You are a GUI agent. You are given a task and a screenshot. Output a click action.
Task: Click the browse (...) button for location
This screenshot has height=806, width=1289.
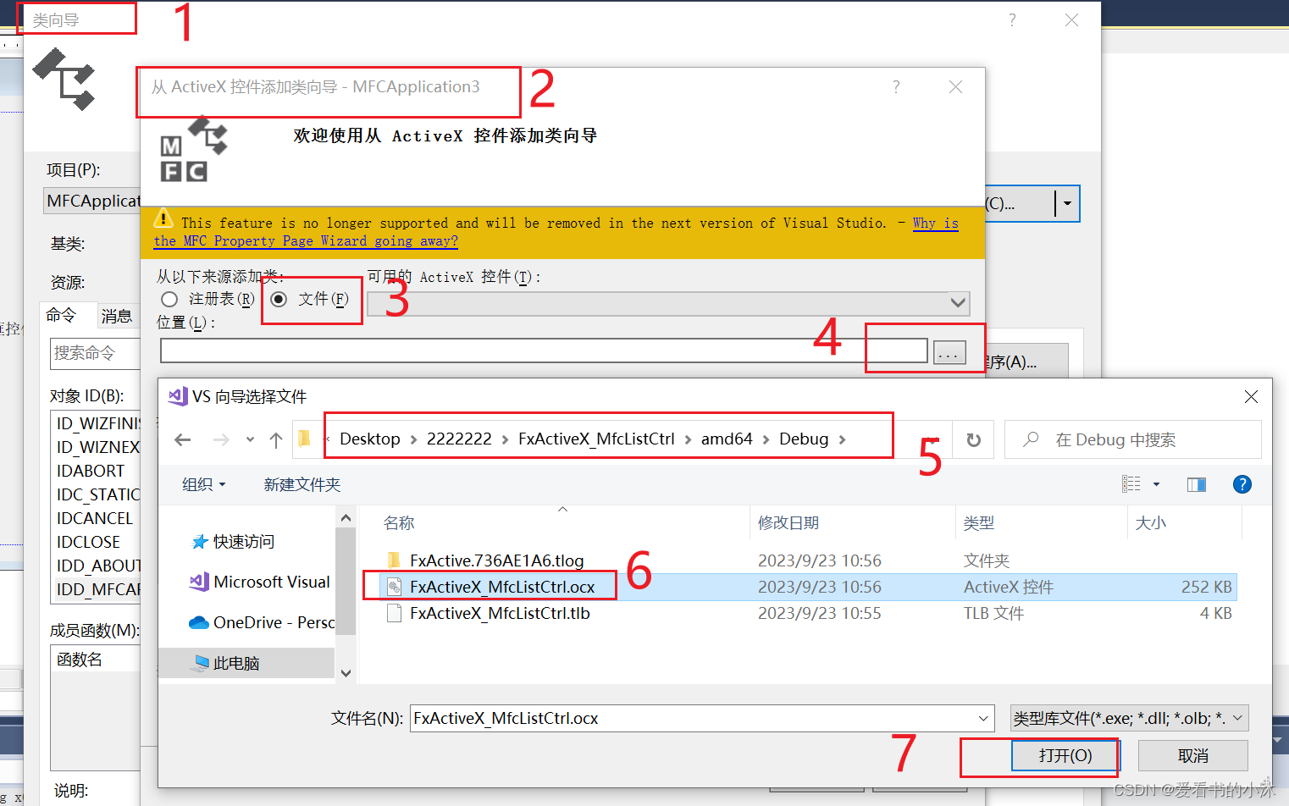[x=949, y=352]
